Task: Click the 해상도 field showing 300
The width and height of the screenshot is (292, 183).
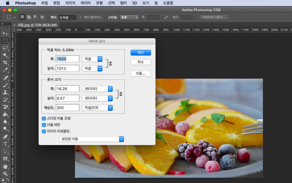Action: [x=68, y=108]
